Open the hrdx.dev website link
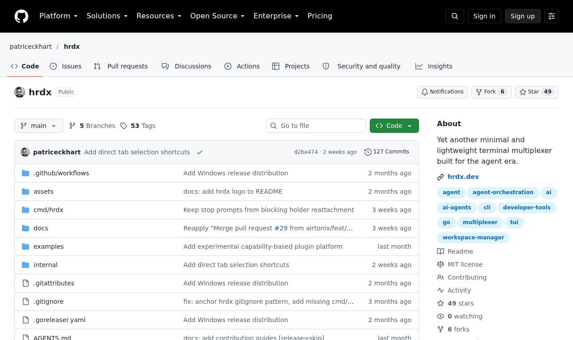This screenshot has height=340, width=573. point(463,177)
